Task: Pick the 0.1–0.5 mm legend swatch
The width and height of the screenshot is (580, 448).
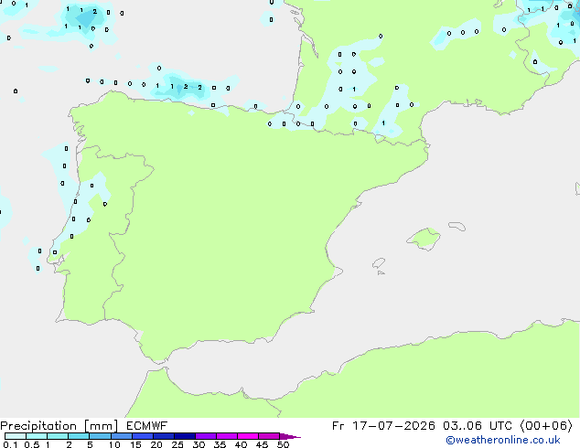Action: (16, 436)
